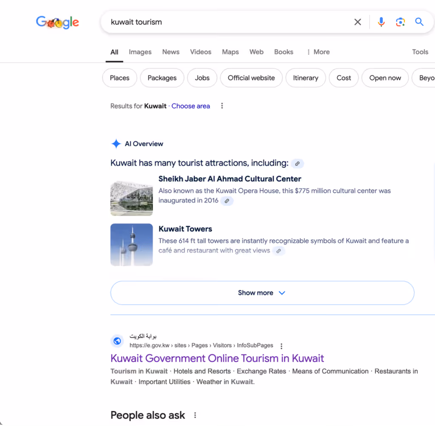435x426 pixels.
Task: Switch to the Web tab
Action: 256,52
